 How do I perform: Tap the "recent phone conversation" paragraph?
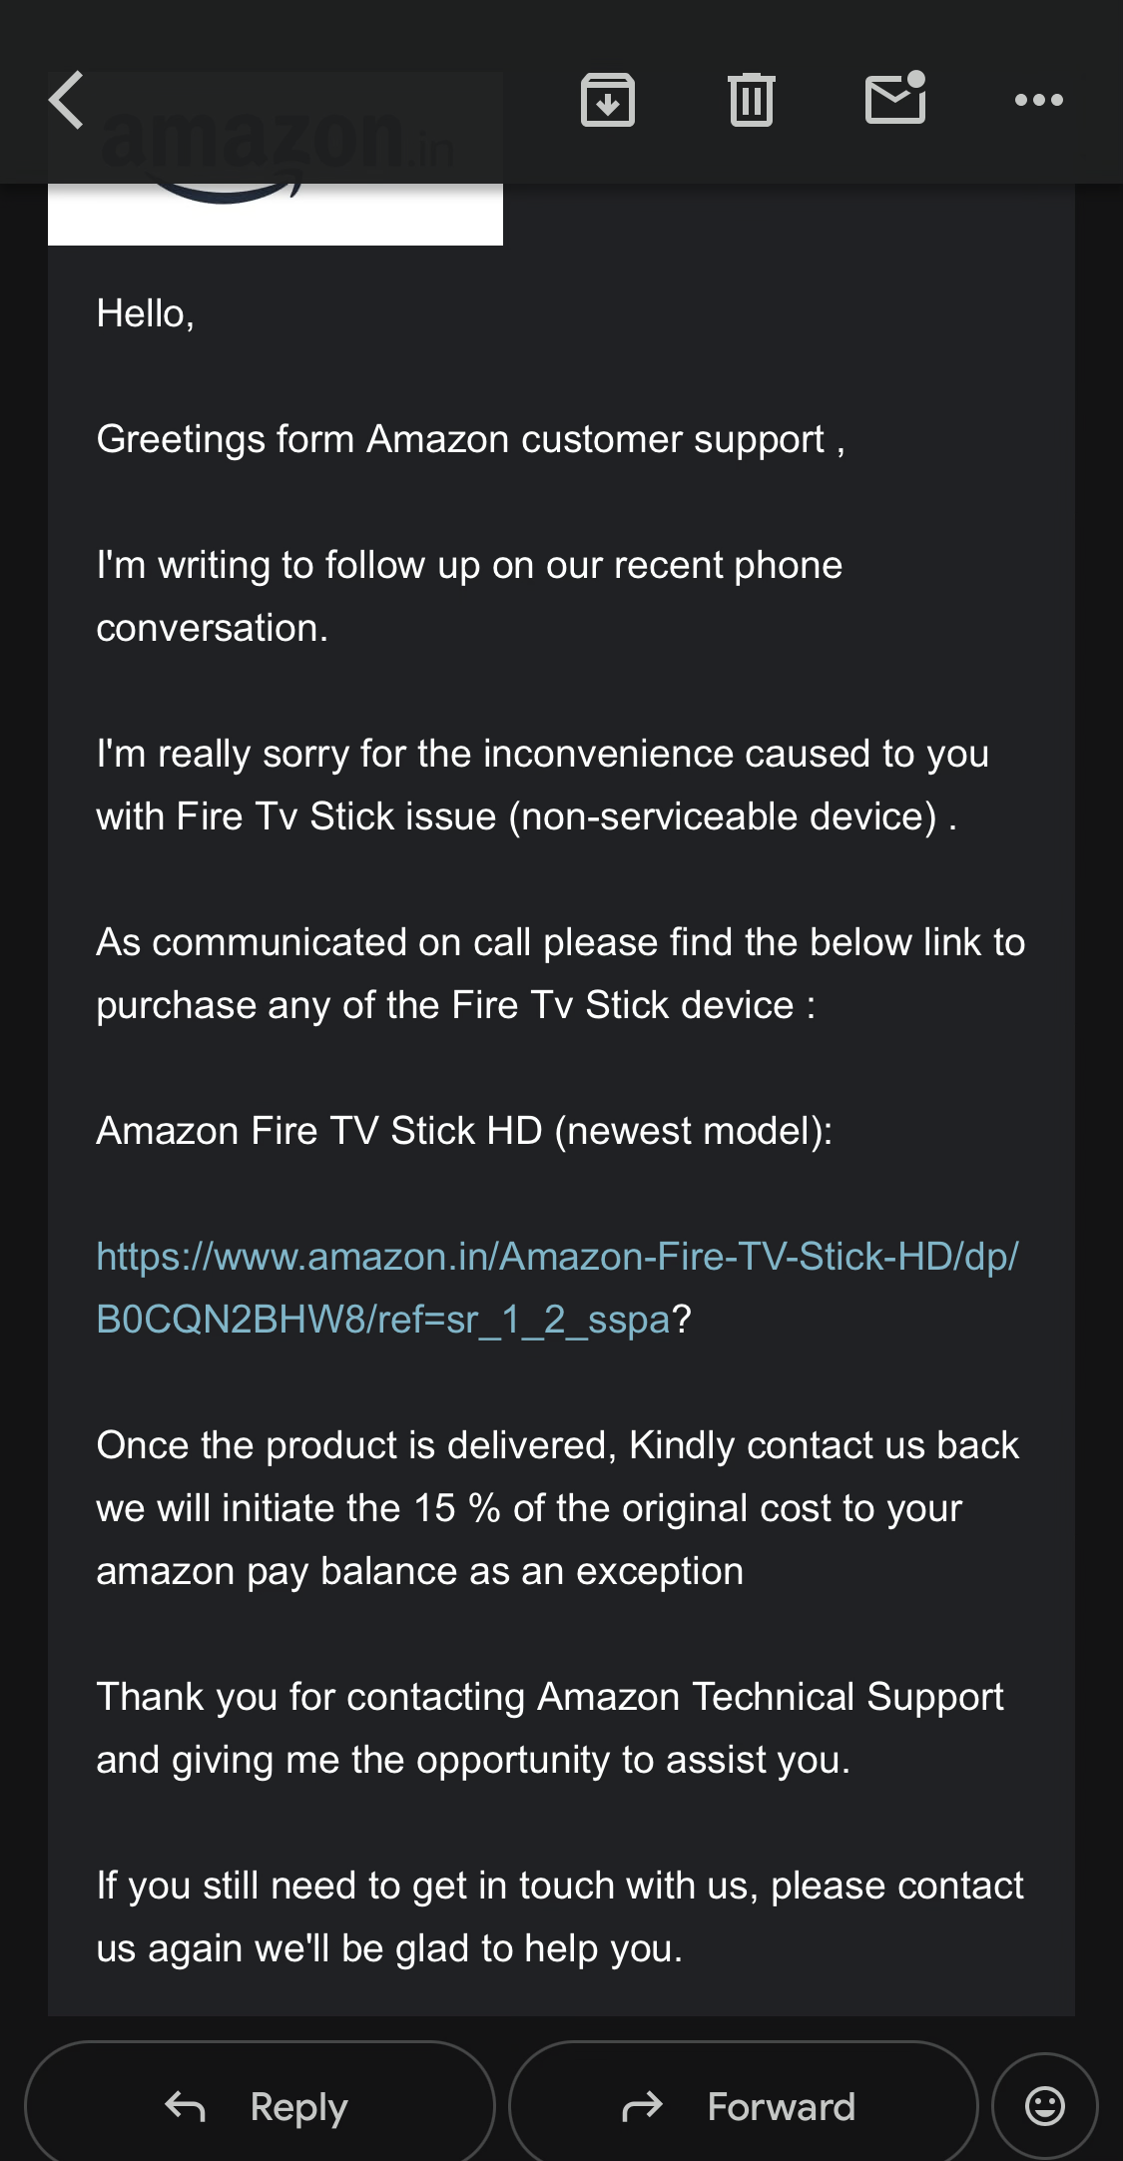coord(469,596)
